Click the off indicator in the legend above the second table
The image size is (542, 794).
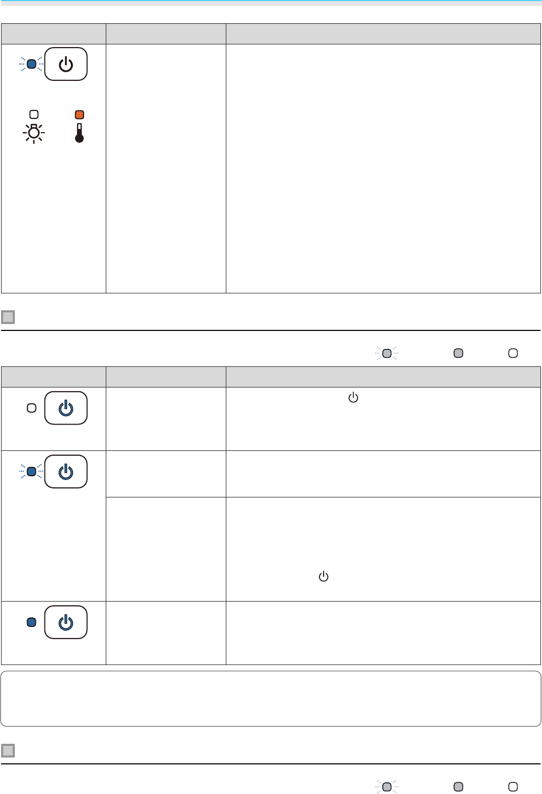(x=513, y=353)
